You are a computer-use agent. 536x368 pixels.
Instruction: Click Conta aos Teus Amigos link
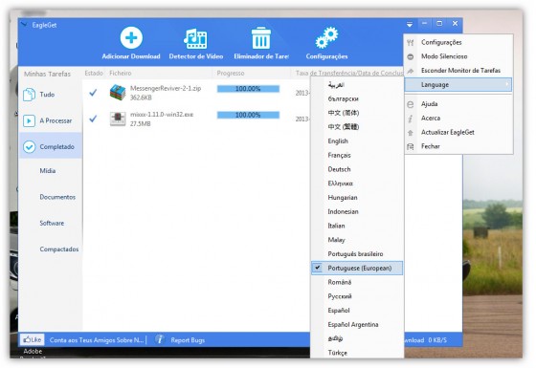97,340
